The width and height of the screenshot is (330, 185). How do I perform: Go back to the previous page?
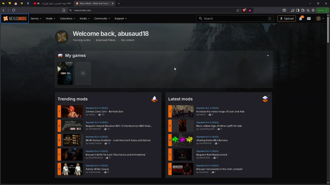coord(3,10)
